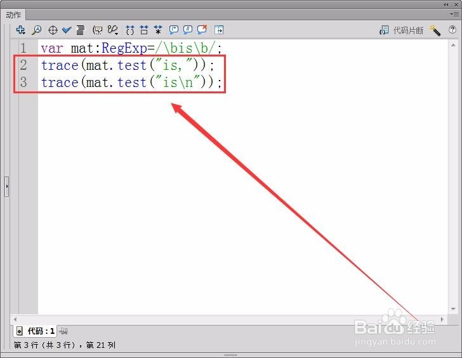Select the 代码:1 script tab
This screenshot has width=462, height=358.
click(35, 331)
